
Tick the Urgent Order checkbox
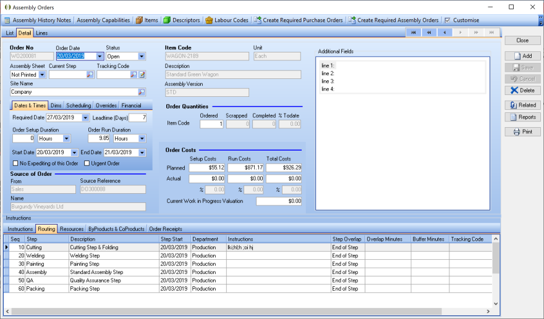tap(87, 163)
